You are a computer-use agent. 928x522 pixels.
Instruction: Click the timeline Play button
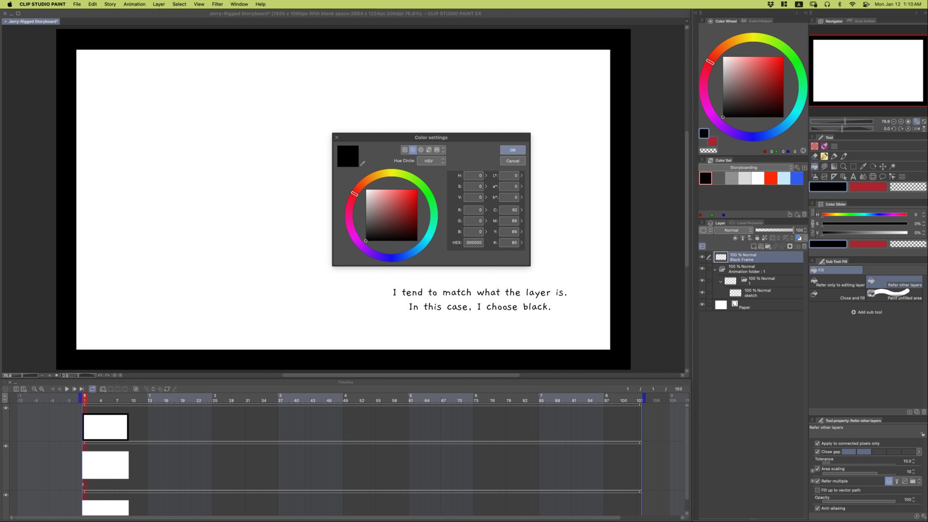pyautogui.click(x=67, y=389)
